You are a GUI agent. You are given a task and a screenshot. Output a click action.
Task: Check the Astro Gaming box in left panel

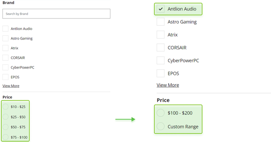point(5,38)
